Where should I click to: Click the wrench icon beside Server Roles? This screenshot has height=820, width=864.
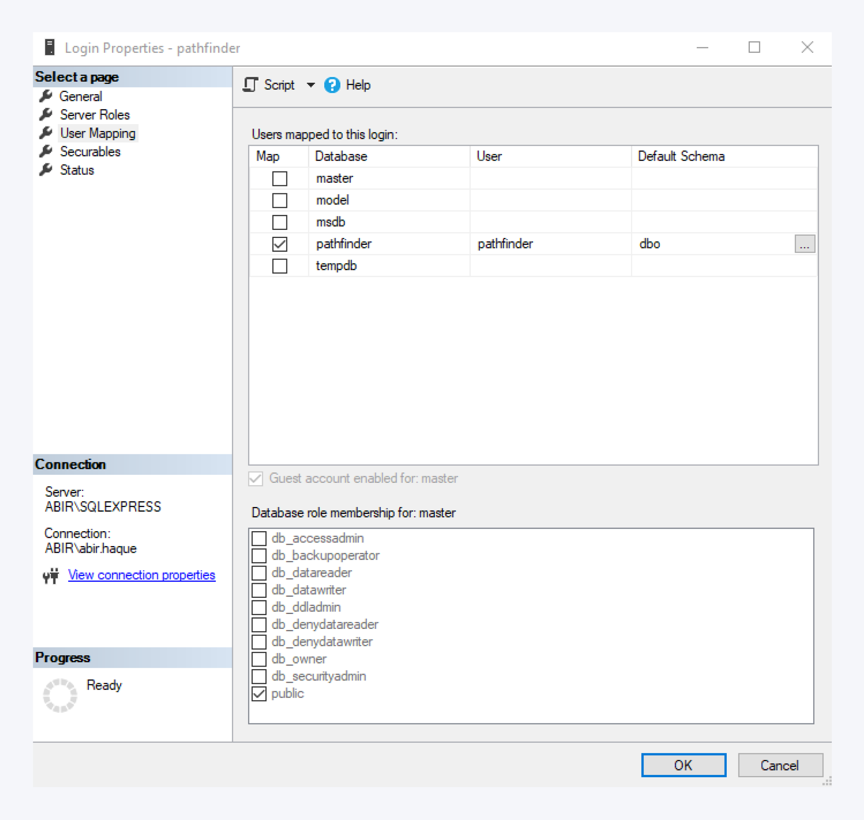click(46, 115)
